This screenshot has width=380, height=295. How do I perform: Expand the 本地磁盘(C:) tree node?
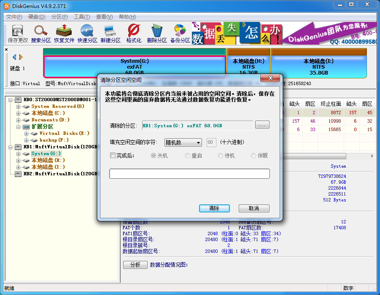[19, 113]
